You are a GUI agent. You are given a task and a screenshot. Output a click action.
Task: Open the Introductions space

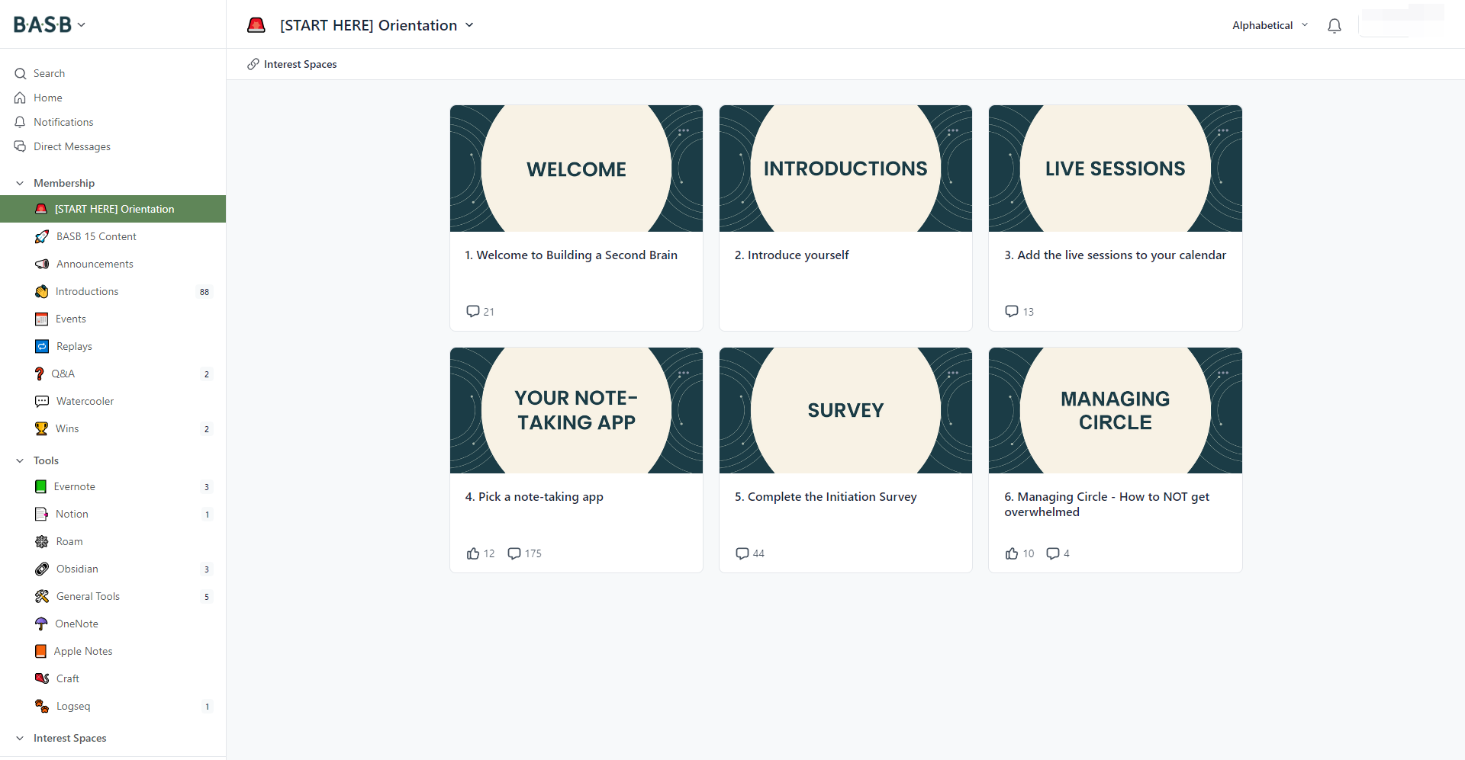[x=87, y=291]
